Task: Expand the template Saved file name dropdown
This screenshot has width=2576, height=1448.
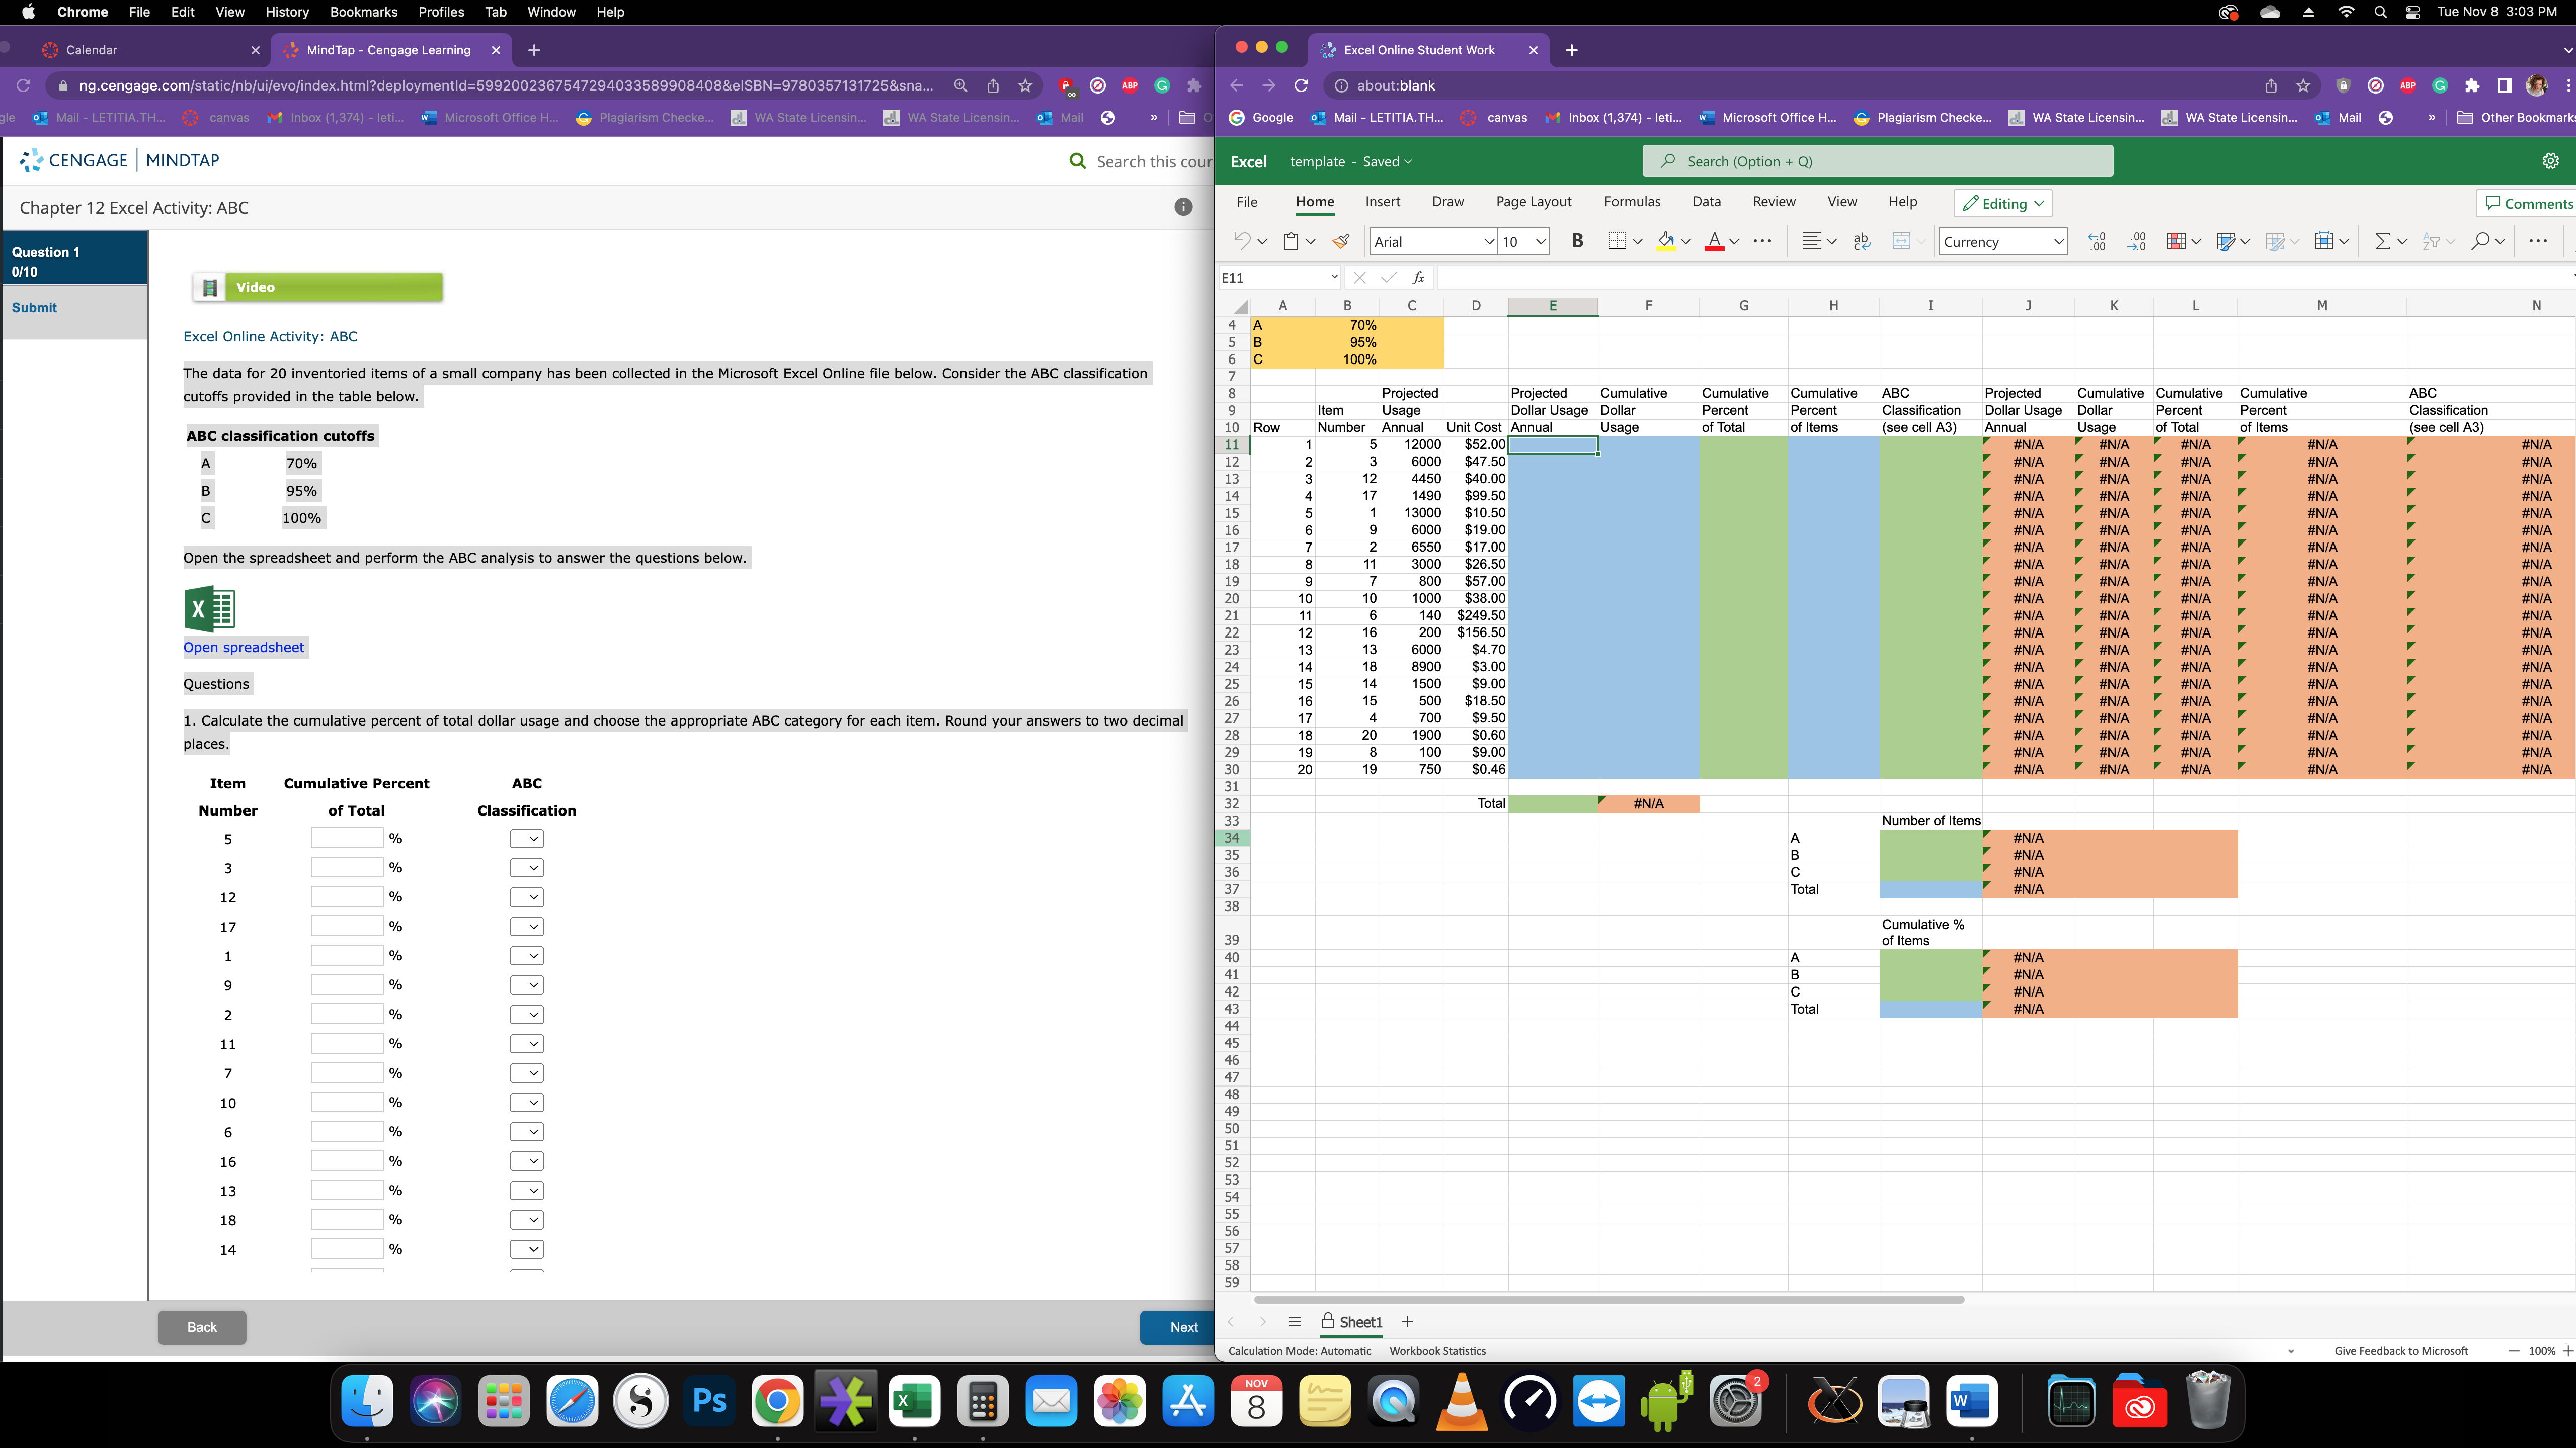Action: click(x=1408, y=162)
